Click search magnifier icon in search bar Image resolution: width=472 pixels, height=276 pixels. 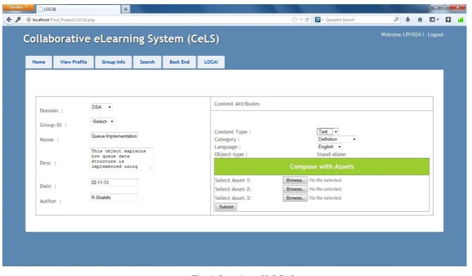(x=396, y=20)
